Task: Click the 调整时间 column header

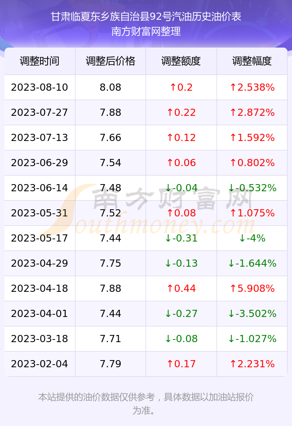Action: [40, 61]
